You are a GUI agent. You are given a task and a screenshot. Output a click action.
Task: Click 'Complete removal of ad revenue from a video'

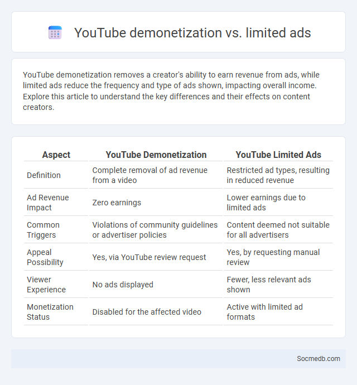[x=150, y=175]
